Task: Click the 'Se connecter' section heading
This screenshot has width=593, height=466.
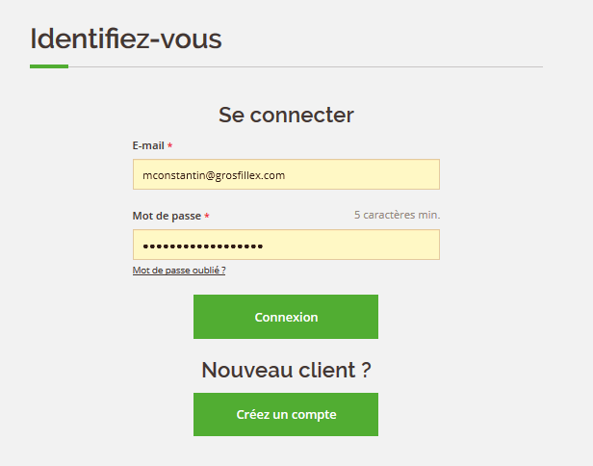Action: tap(286, 115)
